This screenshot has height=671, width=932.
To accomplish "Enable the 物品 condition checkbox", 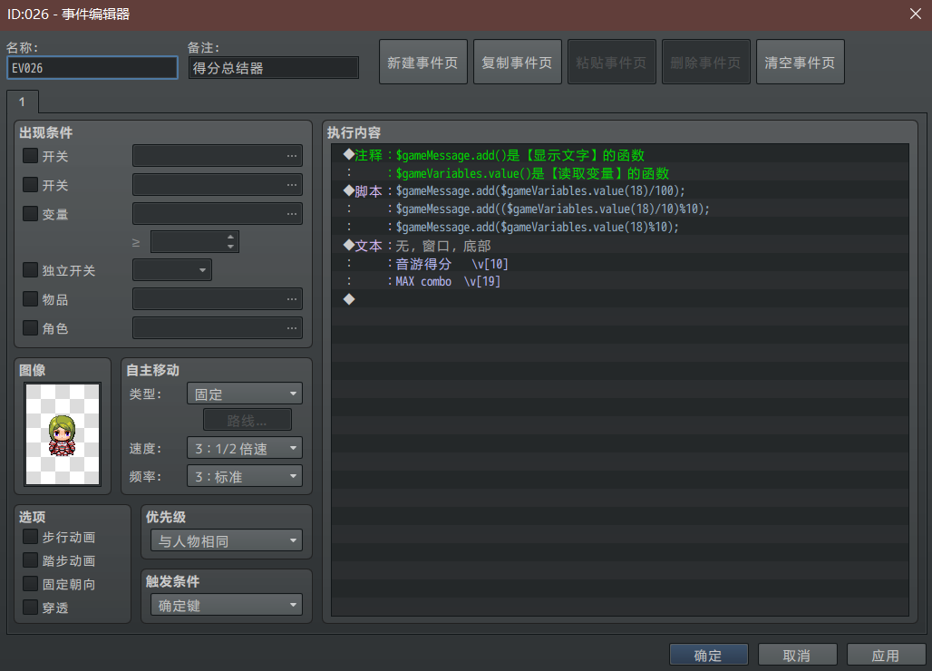I will (30, 299).
